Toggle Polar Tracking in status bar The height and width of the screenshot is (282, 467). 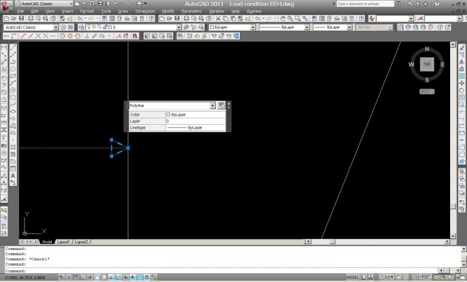pos(90,277)
